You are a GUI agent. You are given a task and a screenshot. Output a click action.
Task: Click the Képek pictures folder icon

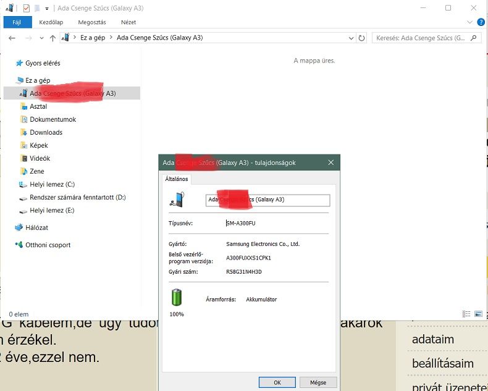[23, 145]
